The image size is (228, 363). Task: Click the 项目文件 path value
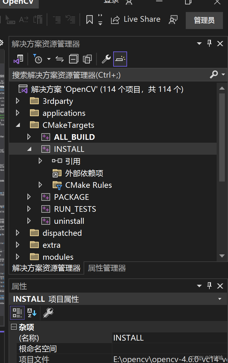click(x=169, y=359)
